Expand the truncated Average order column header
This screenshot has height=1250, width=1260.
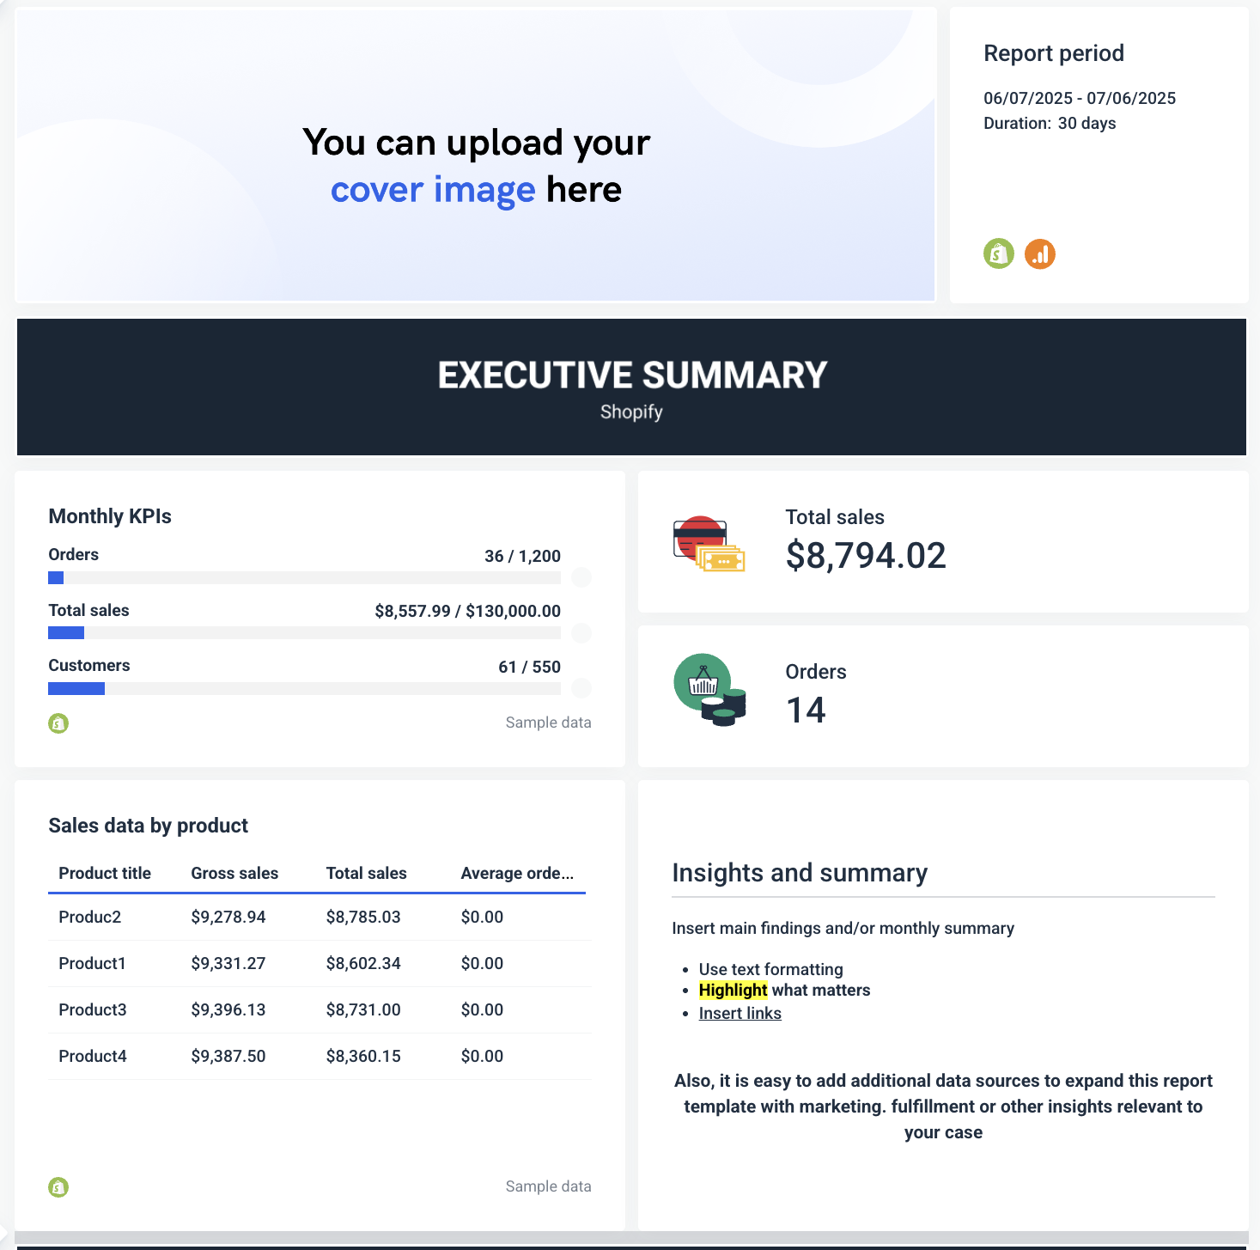[518, 873]
